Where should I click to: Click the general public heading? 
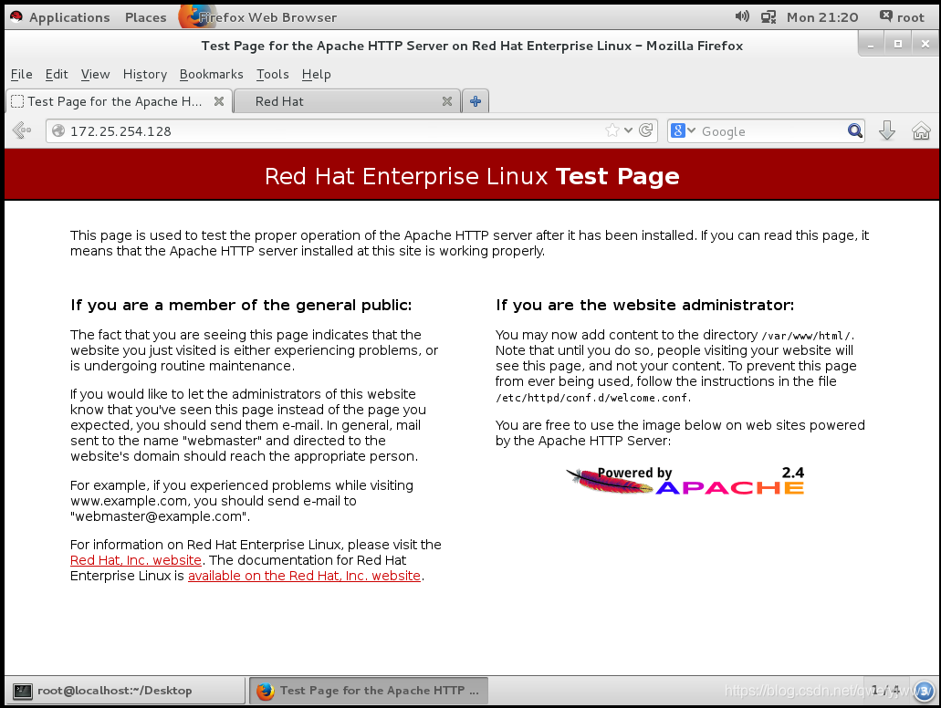click(x=241, y=305)
